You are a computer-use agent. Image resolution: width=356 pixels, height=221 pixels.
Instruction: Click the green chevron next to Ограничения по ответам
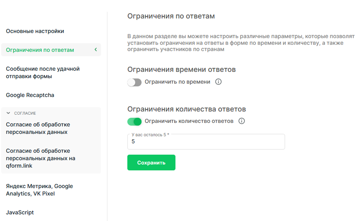96,49
